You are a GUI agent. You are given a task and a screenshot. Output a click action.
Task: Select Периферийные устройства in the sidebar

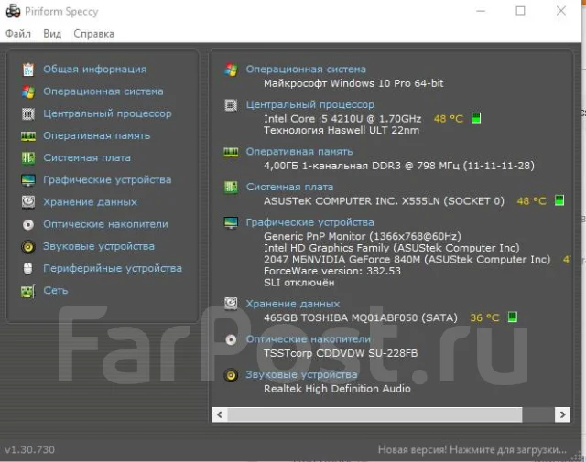[x=113, y=268]
